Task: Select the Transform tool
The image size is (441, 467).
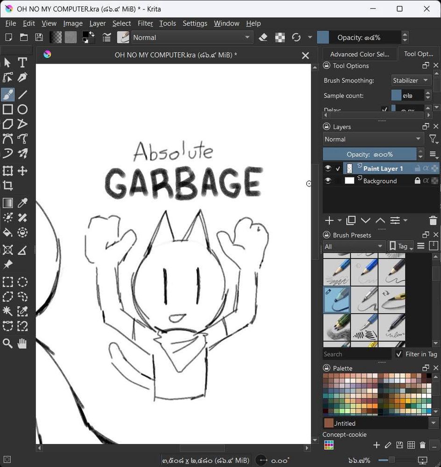Action: 8,171
